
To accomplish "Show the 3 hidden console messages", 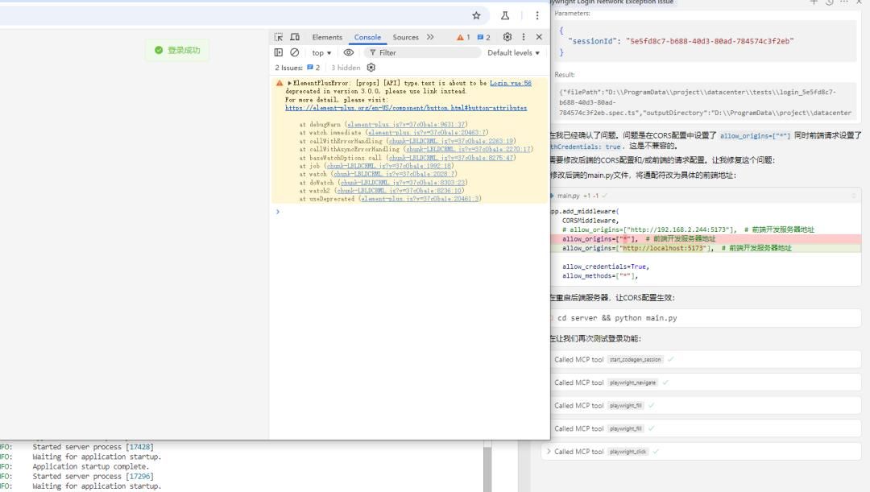I will tap(345, 68).
